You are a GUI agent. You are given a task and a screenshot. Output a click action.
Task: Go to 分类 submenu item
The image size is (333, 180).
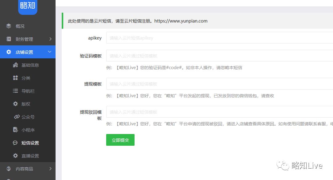tap(27, 78)
